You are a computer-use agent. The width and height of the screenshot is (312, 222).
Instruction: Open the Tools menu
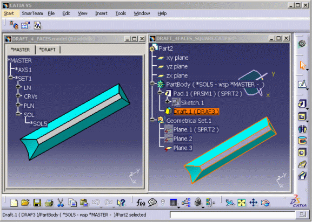pos(121,13)
